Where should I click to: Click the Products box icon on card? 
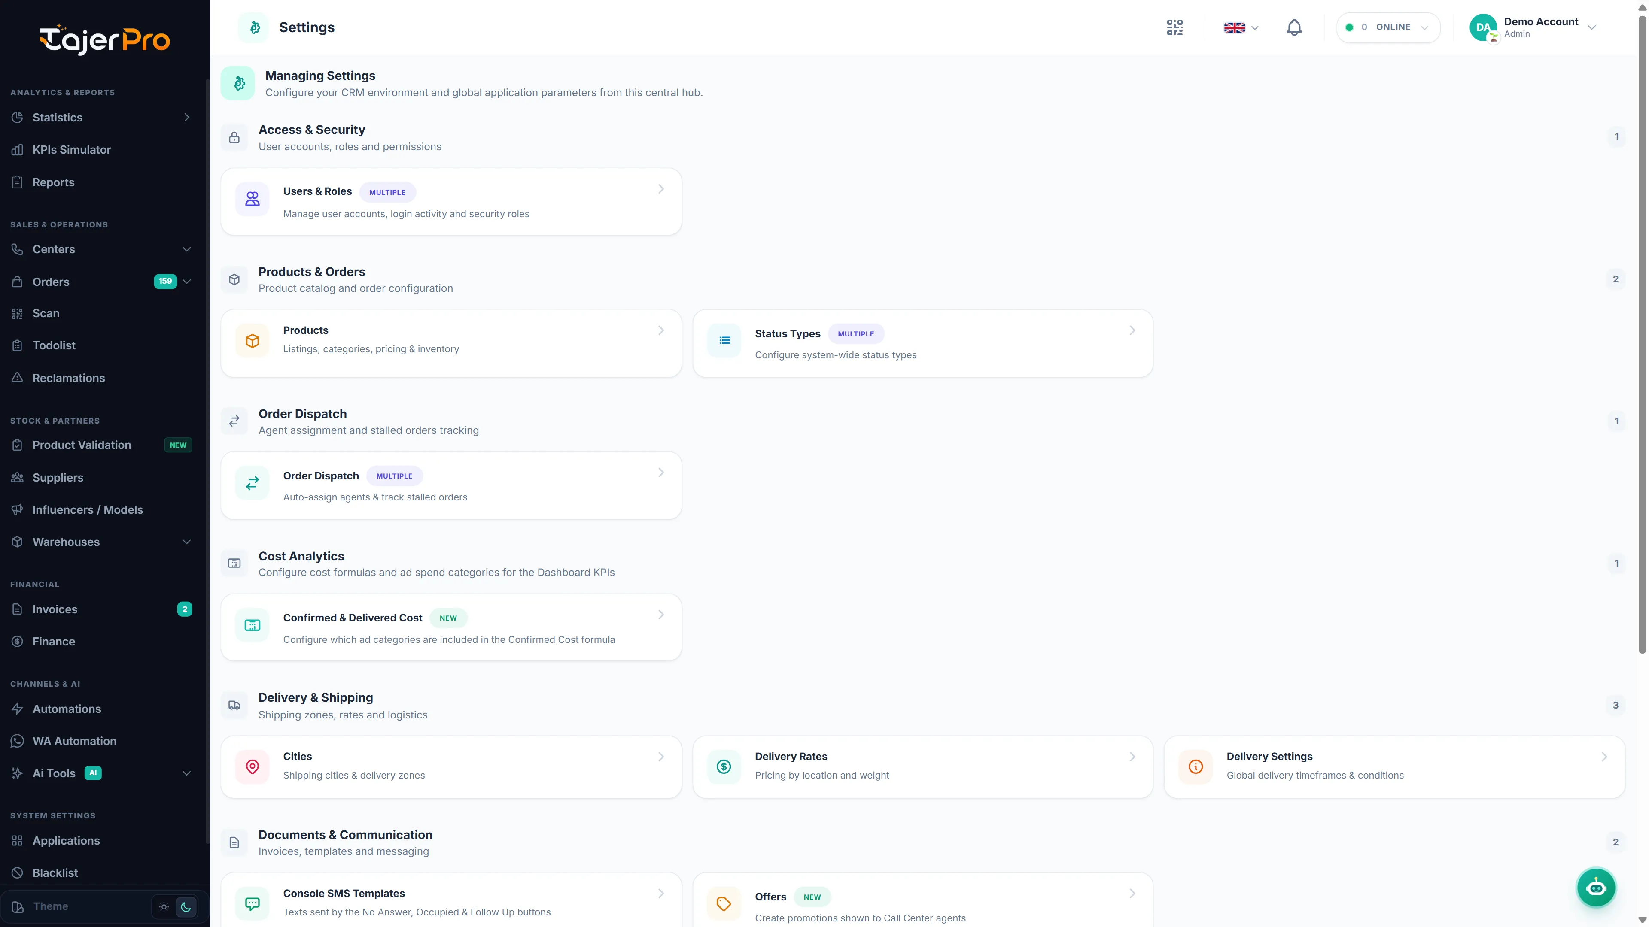point(252,341)
